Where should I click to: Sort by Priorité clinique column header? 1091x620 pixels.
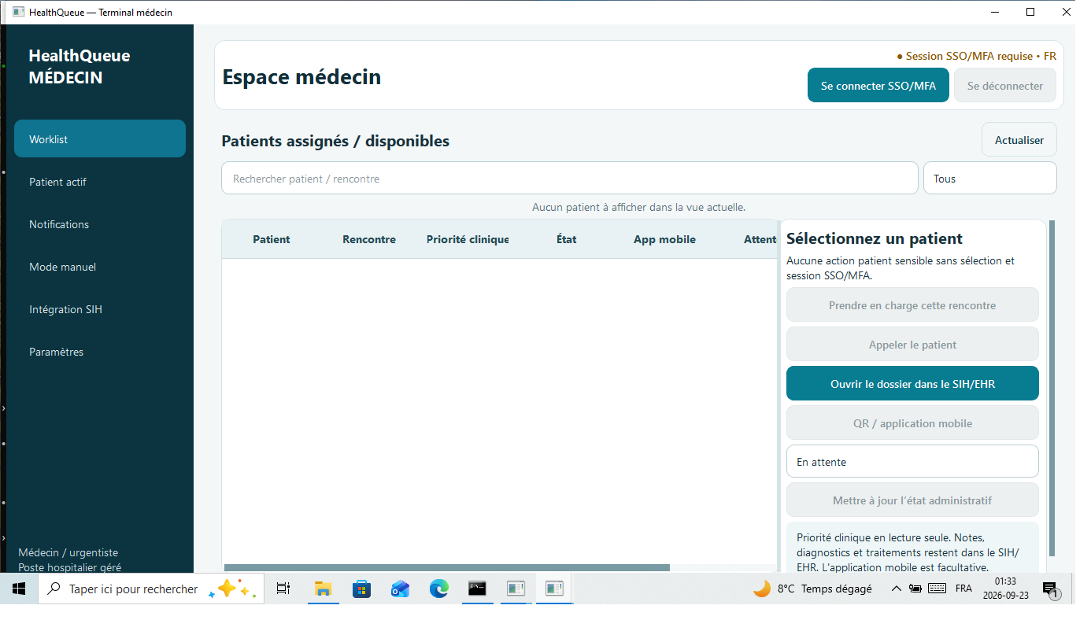pyautogui.click(x=468, y=239)
